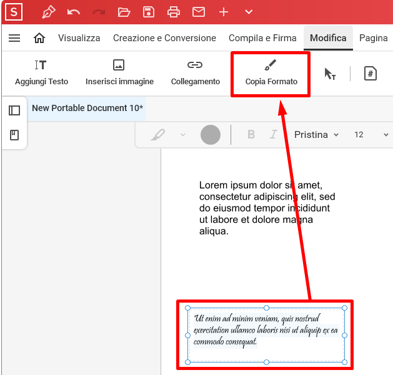Open the hamburger menu
Viewport: 393px width, 375px height.
tap(14, 38)
